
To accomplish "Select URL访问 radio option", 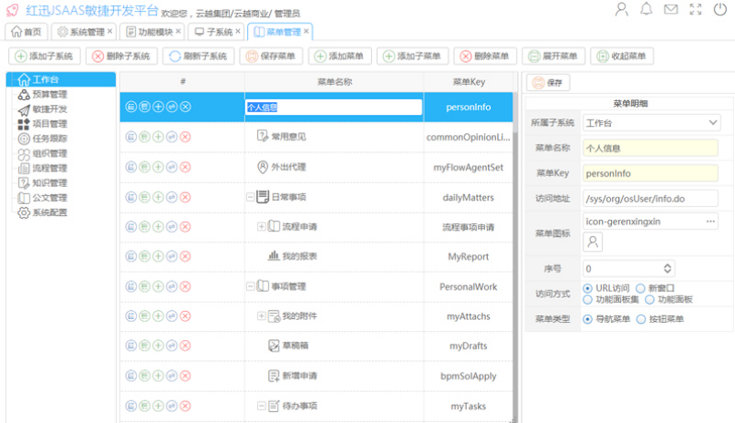I will click(587, 288).
